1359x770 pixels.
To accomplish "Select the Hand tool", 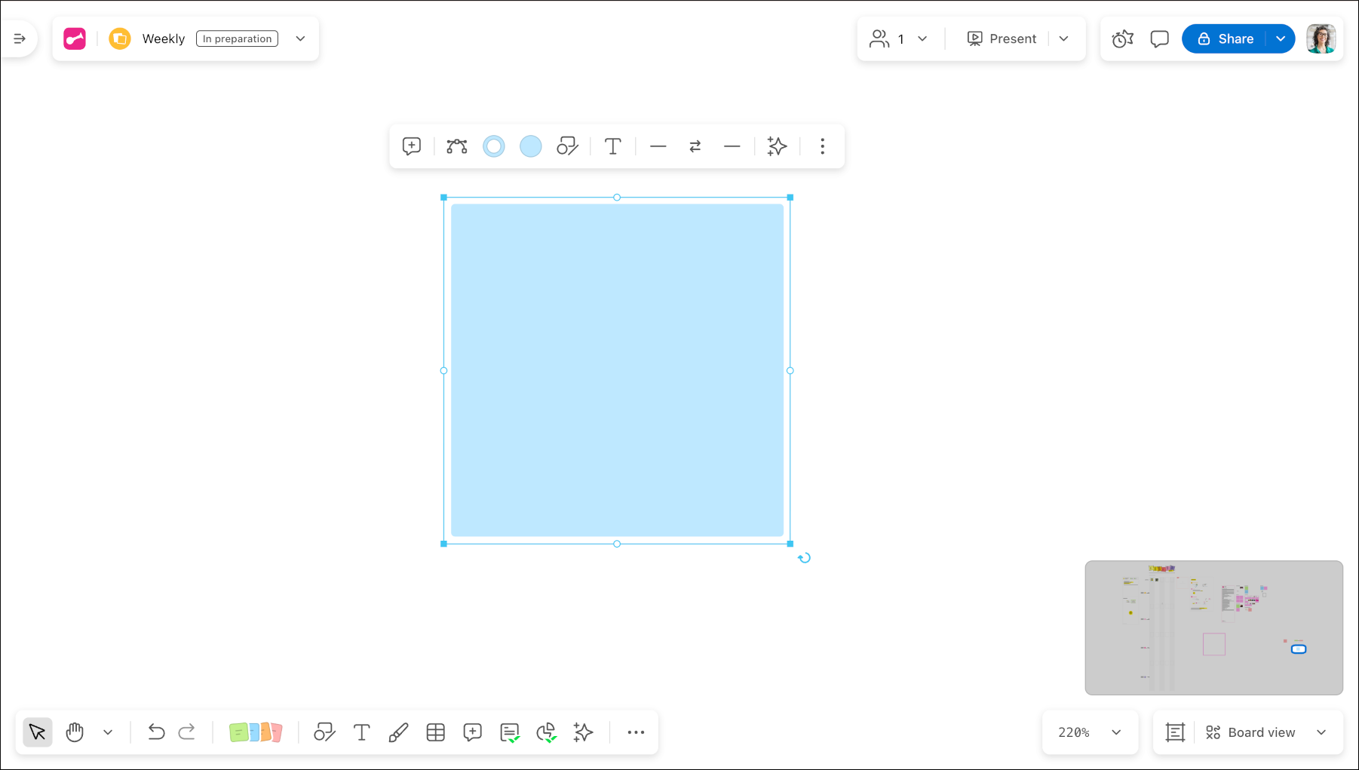I will pos(75,732).
